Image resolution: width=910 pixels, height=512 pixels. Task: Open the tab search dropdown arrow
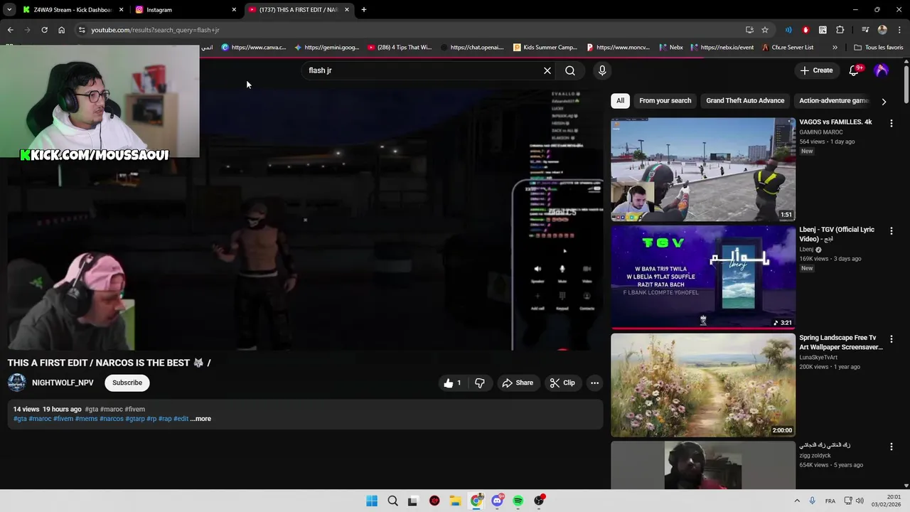coord(9,10)
